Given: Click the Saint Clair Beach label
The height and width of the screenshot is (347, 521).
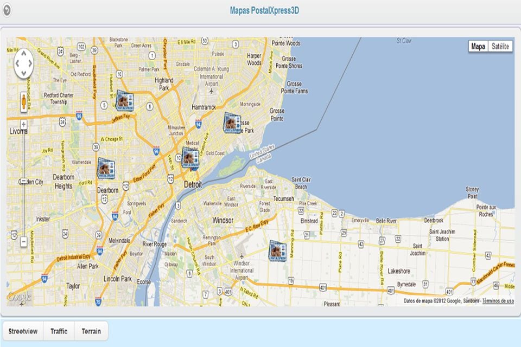Looking at the screenshot, I should (301, 183).
